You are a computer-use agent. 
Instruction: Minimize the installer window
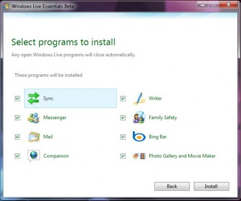[203, 5]
